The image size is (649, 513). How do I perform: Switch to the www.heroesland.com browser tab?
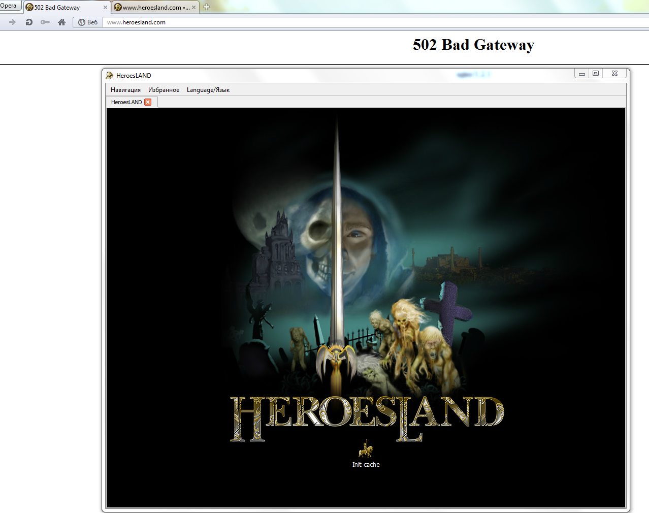[155, 8]
